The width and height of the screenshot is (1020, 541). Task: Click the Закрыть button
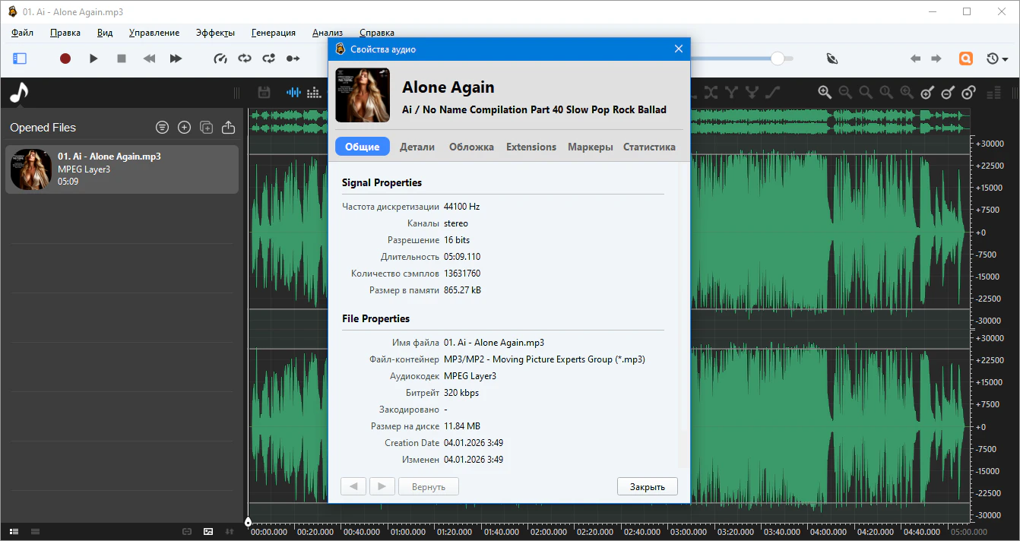pos(647,486)
